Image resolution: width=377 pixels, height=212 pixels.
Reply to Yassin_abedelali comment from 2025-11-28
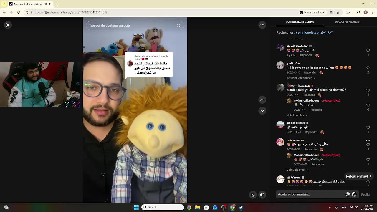(x=311, y=132)
